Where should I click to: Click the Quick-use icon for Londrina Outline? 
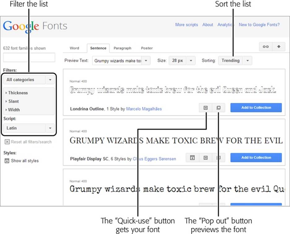(206, 108)
